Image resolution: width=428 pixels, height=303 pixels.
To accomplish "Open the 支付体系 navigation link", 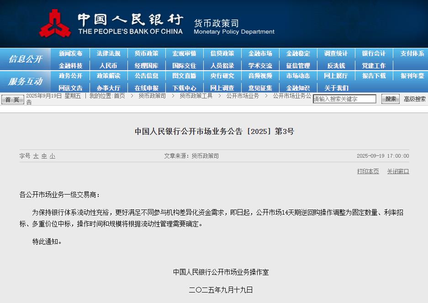I will (412, 53).
